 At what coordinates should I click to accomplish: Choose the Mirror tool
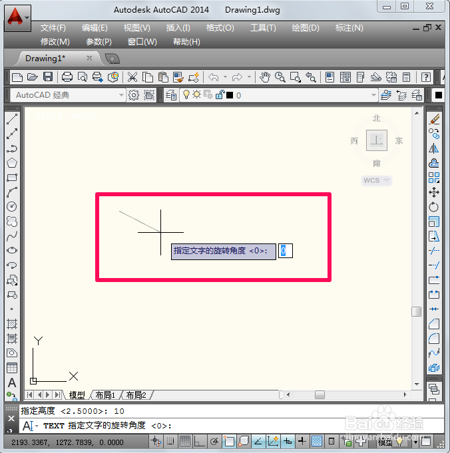point(434,148)
